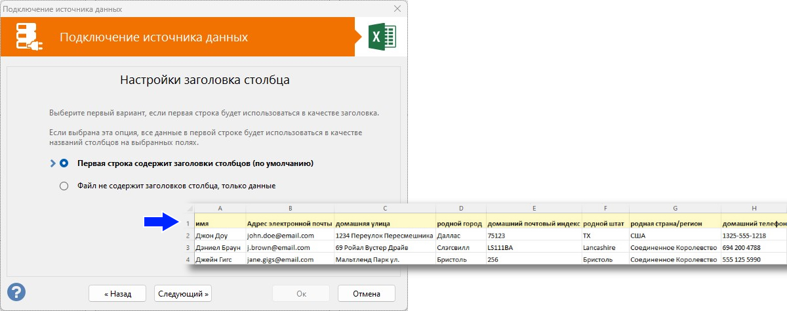Screen dimensions: 787x311
Task: Click row number 3 in spreadsheet preview
Action: pyautogui.click(x=189, y=248)
